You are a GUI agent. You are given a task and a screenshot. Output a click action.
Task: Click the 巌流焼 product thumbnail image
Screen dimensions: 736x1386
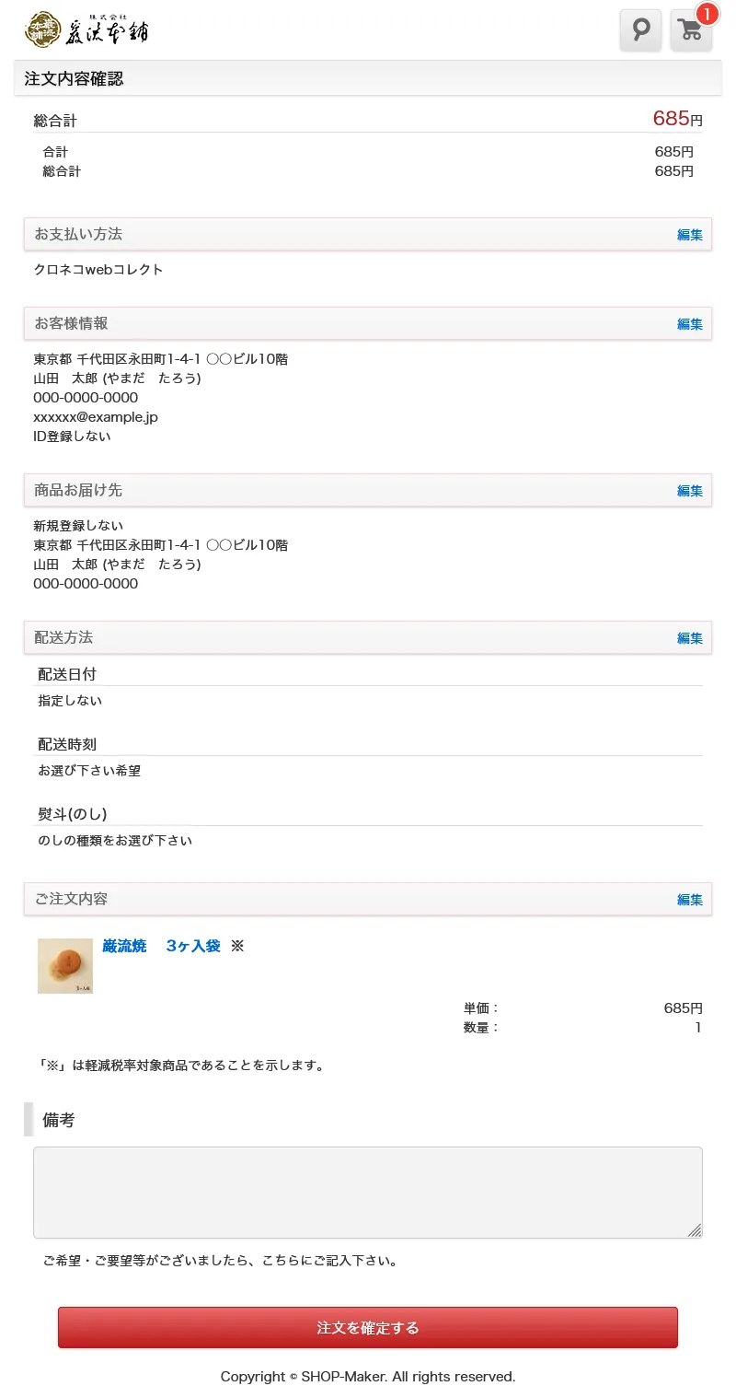pos(65,966)
